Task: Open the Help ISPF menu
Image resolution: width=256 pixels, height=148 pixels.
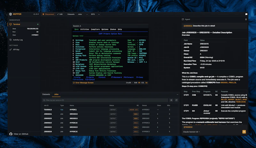Action: point(120,29)
